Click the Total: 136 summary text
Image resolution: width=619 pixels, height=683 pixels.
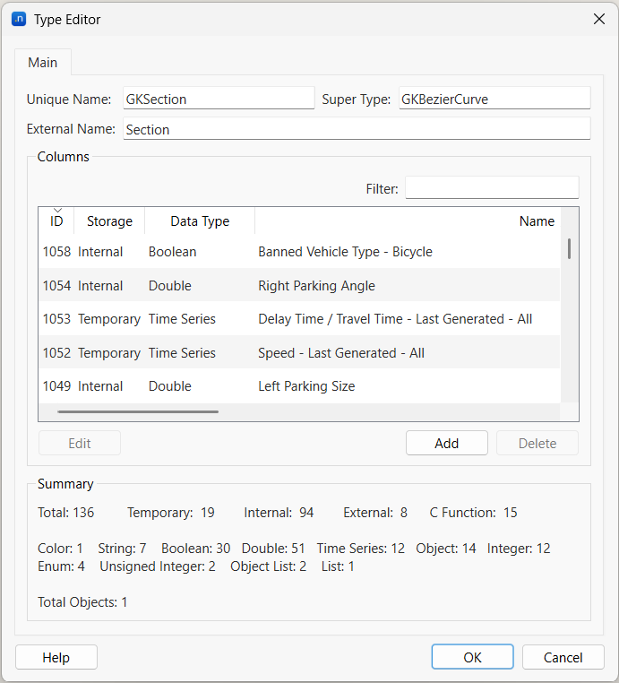pyautogui.click(x=65, y=513)
